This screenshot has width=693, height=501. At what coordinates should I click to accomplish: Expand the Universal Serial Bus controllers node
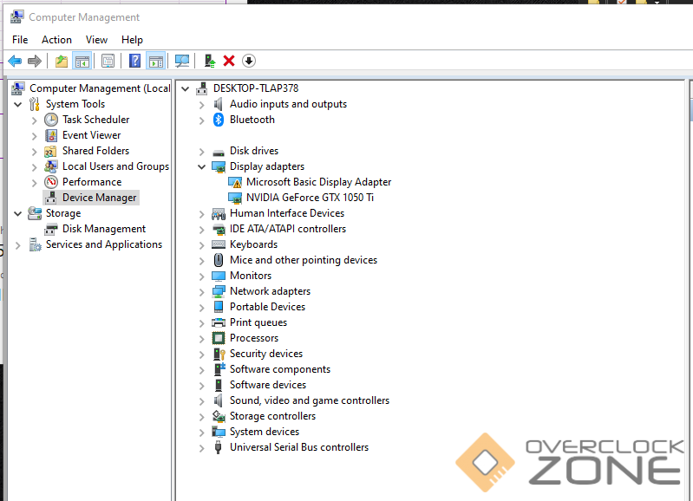coord(202,447)
